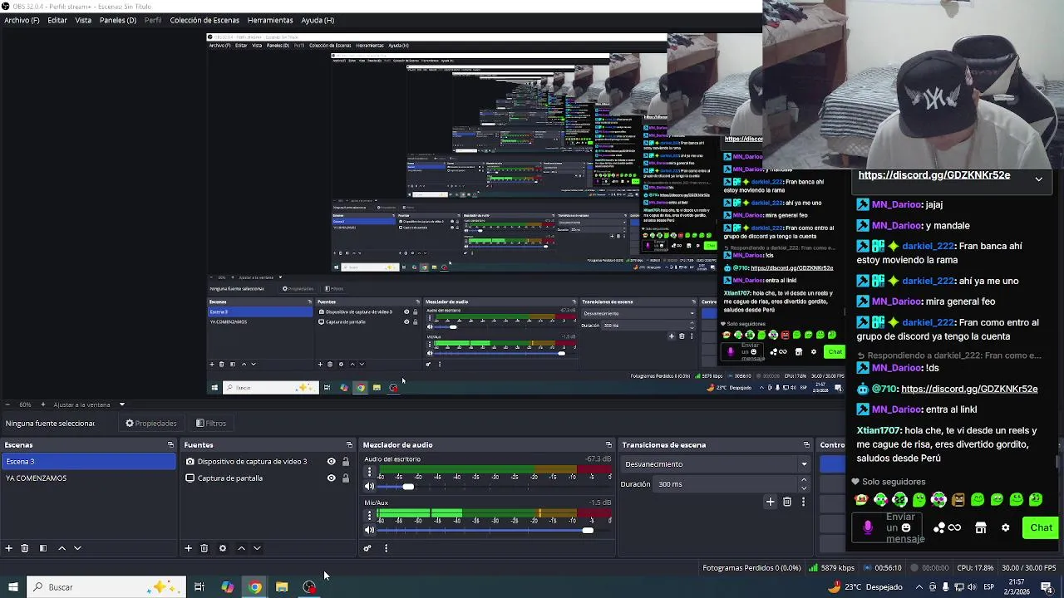Hide Dispositivo de captura de video 3 source
1064x598 pixels.
pyautogui.click(x=331, y=462)
